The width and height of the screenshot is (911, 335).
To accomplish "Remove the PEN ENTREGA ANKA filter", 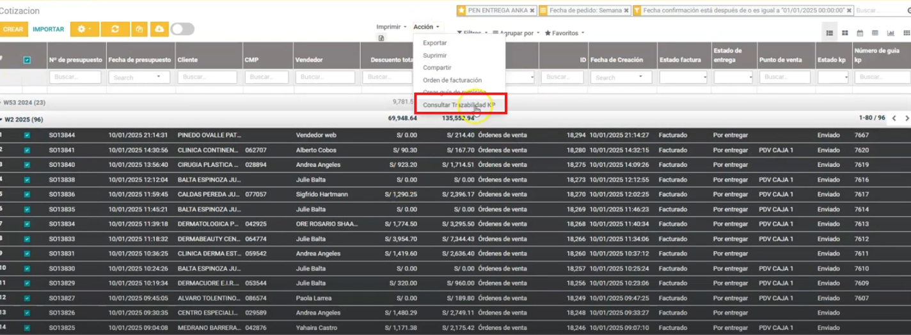I will [532, 11].
